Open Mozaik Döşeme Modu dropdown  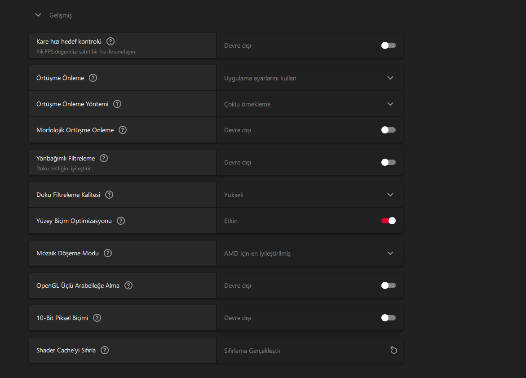(390, 253)
